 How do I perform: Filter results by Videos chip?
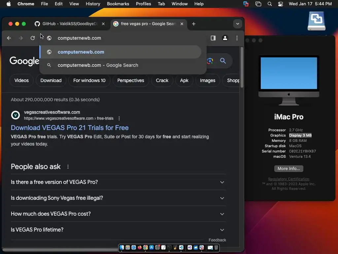[21, 80]
